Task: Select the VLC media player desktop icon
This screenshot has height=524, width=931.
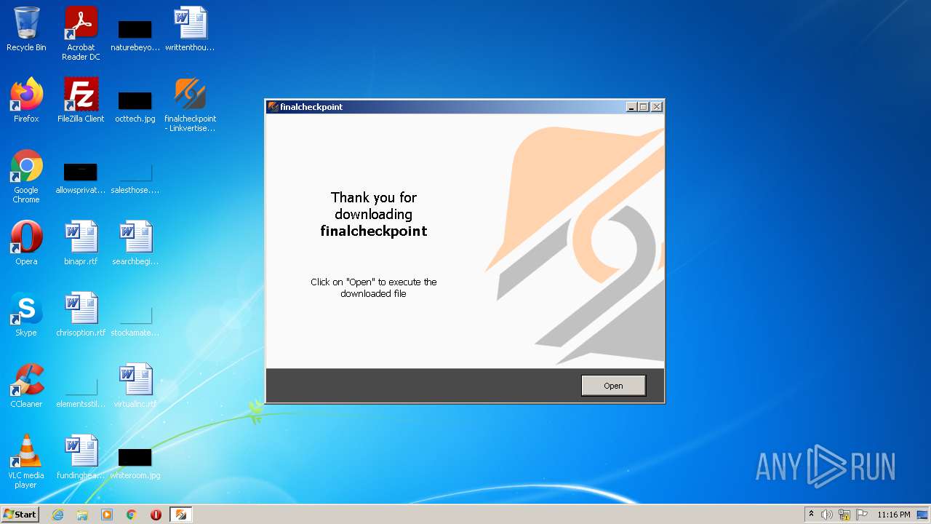Action: [26, 461]
